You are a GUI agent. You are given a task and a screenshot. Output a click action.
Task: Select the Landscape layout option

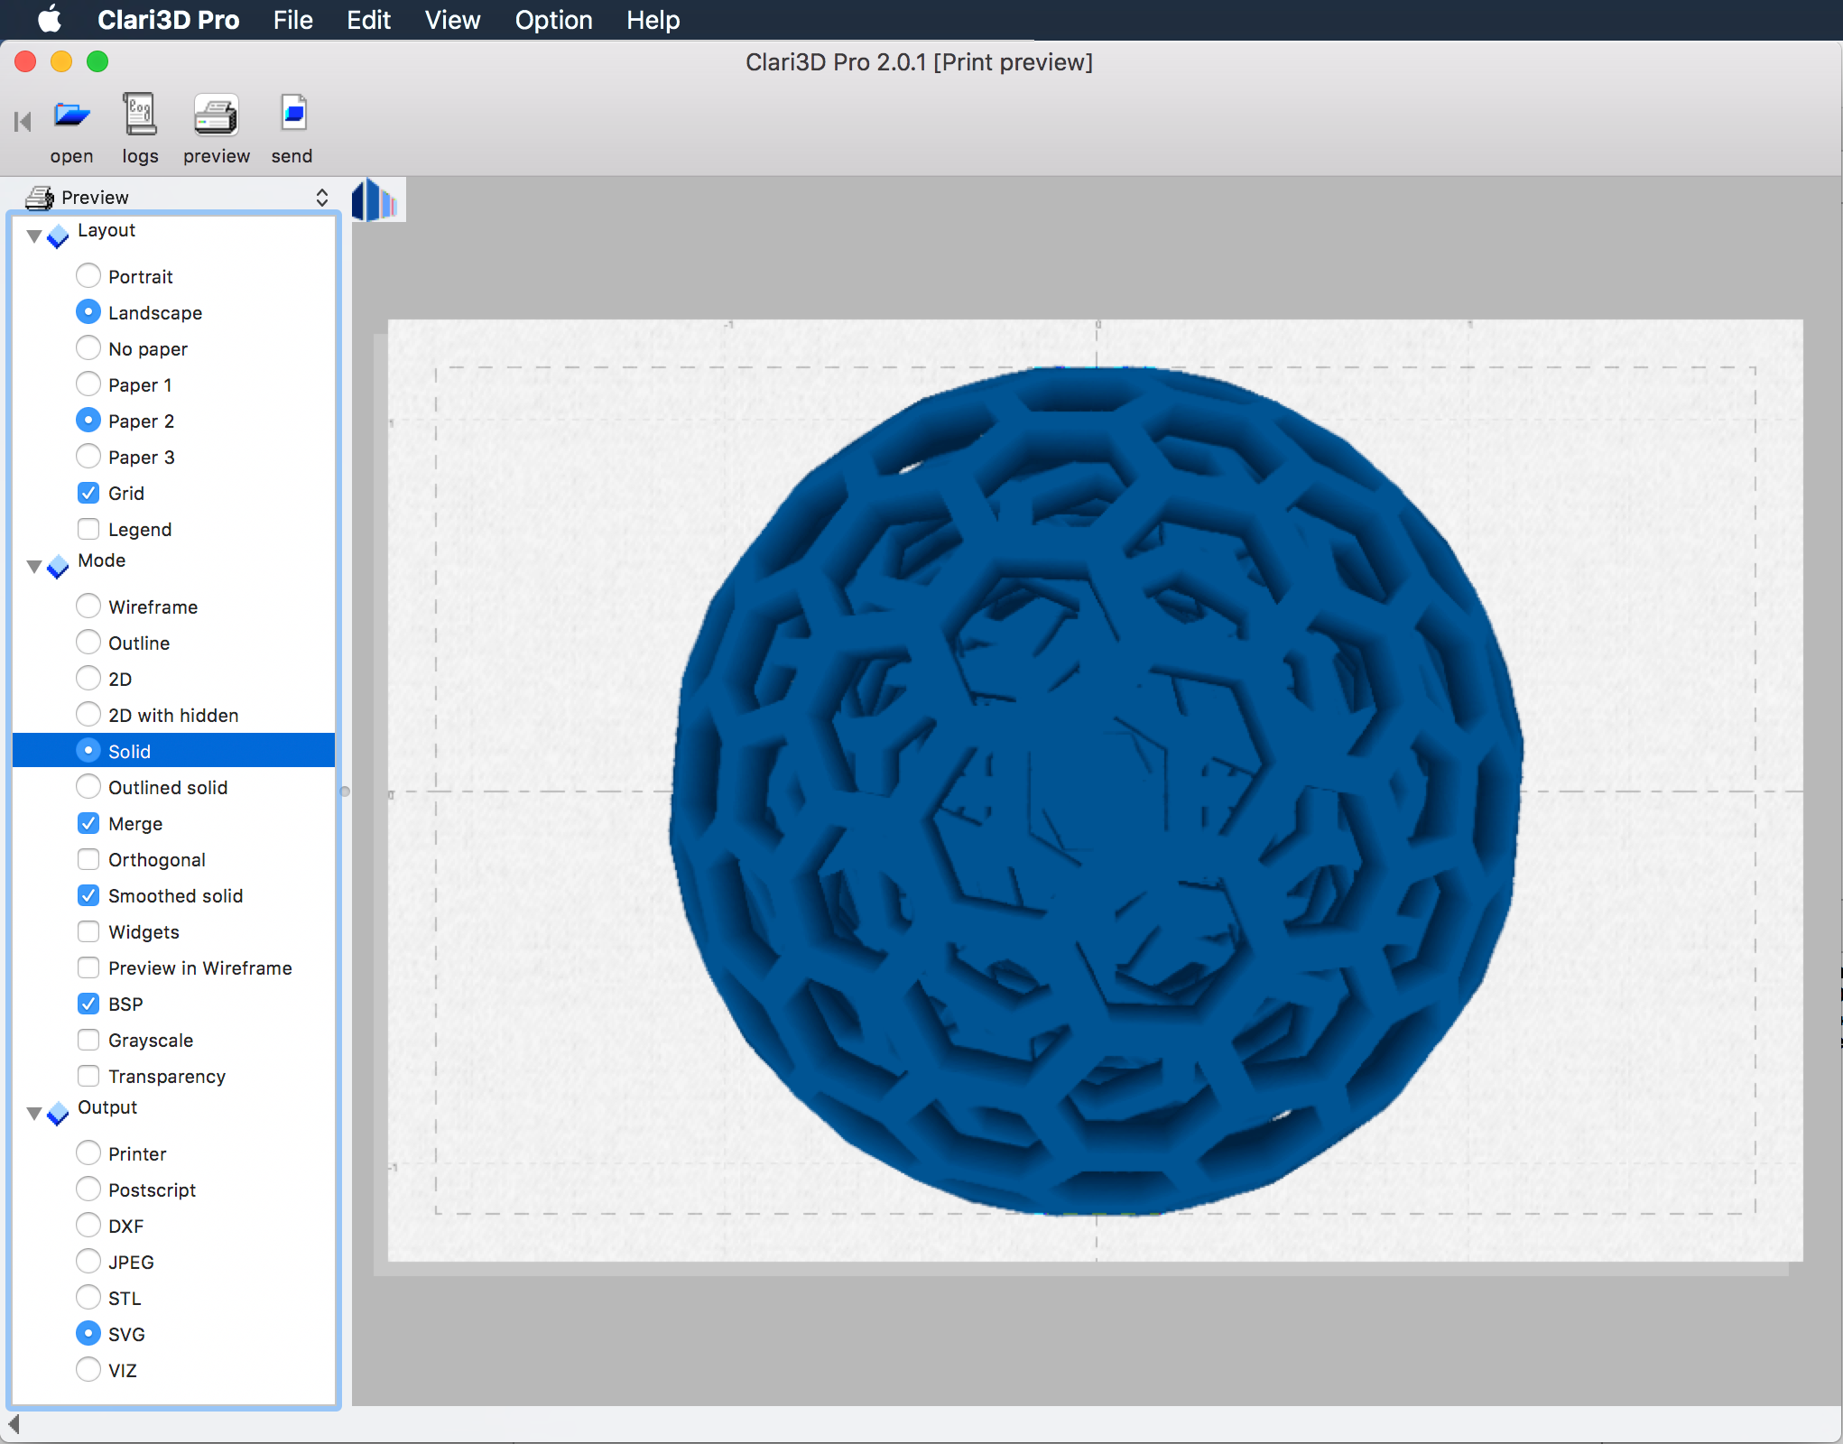point(88,311)
